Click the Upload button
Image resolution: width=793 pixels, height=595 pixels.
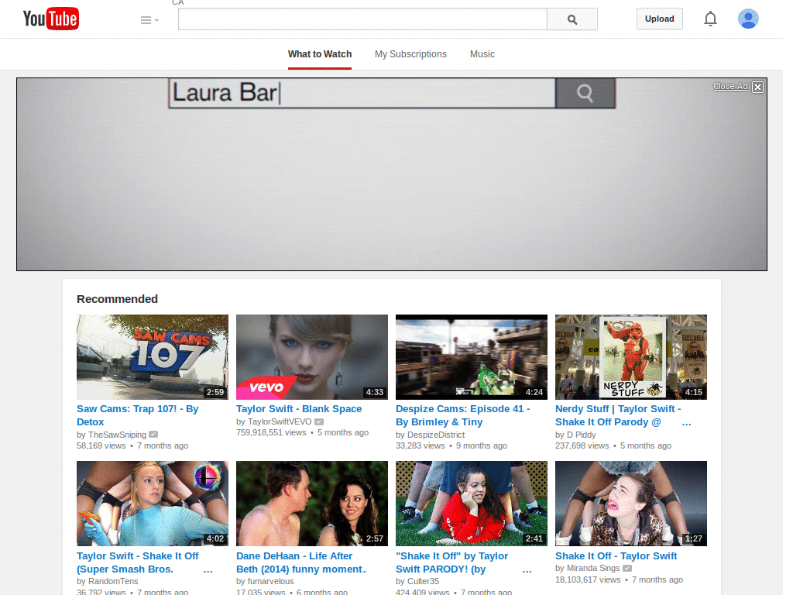coord(659,19)
